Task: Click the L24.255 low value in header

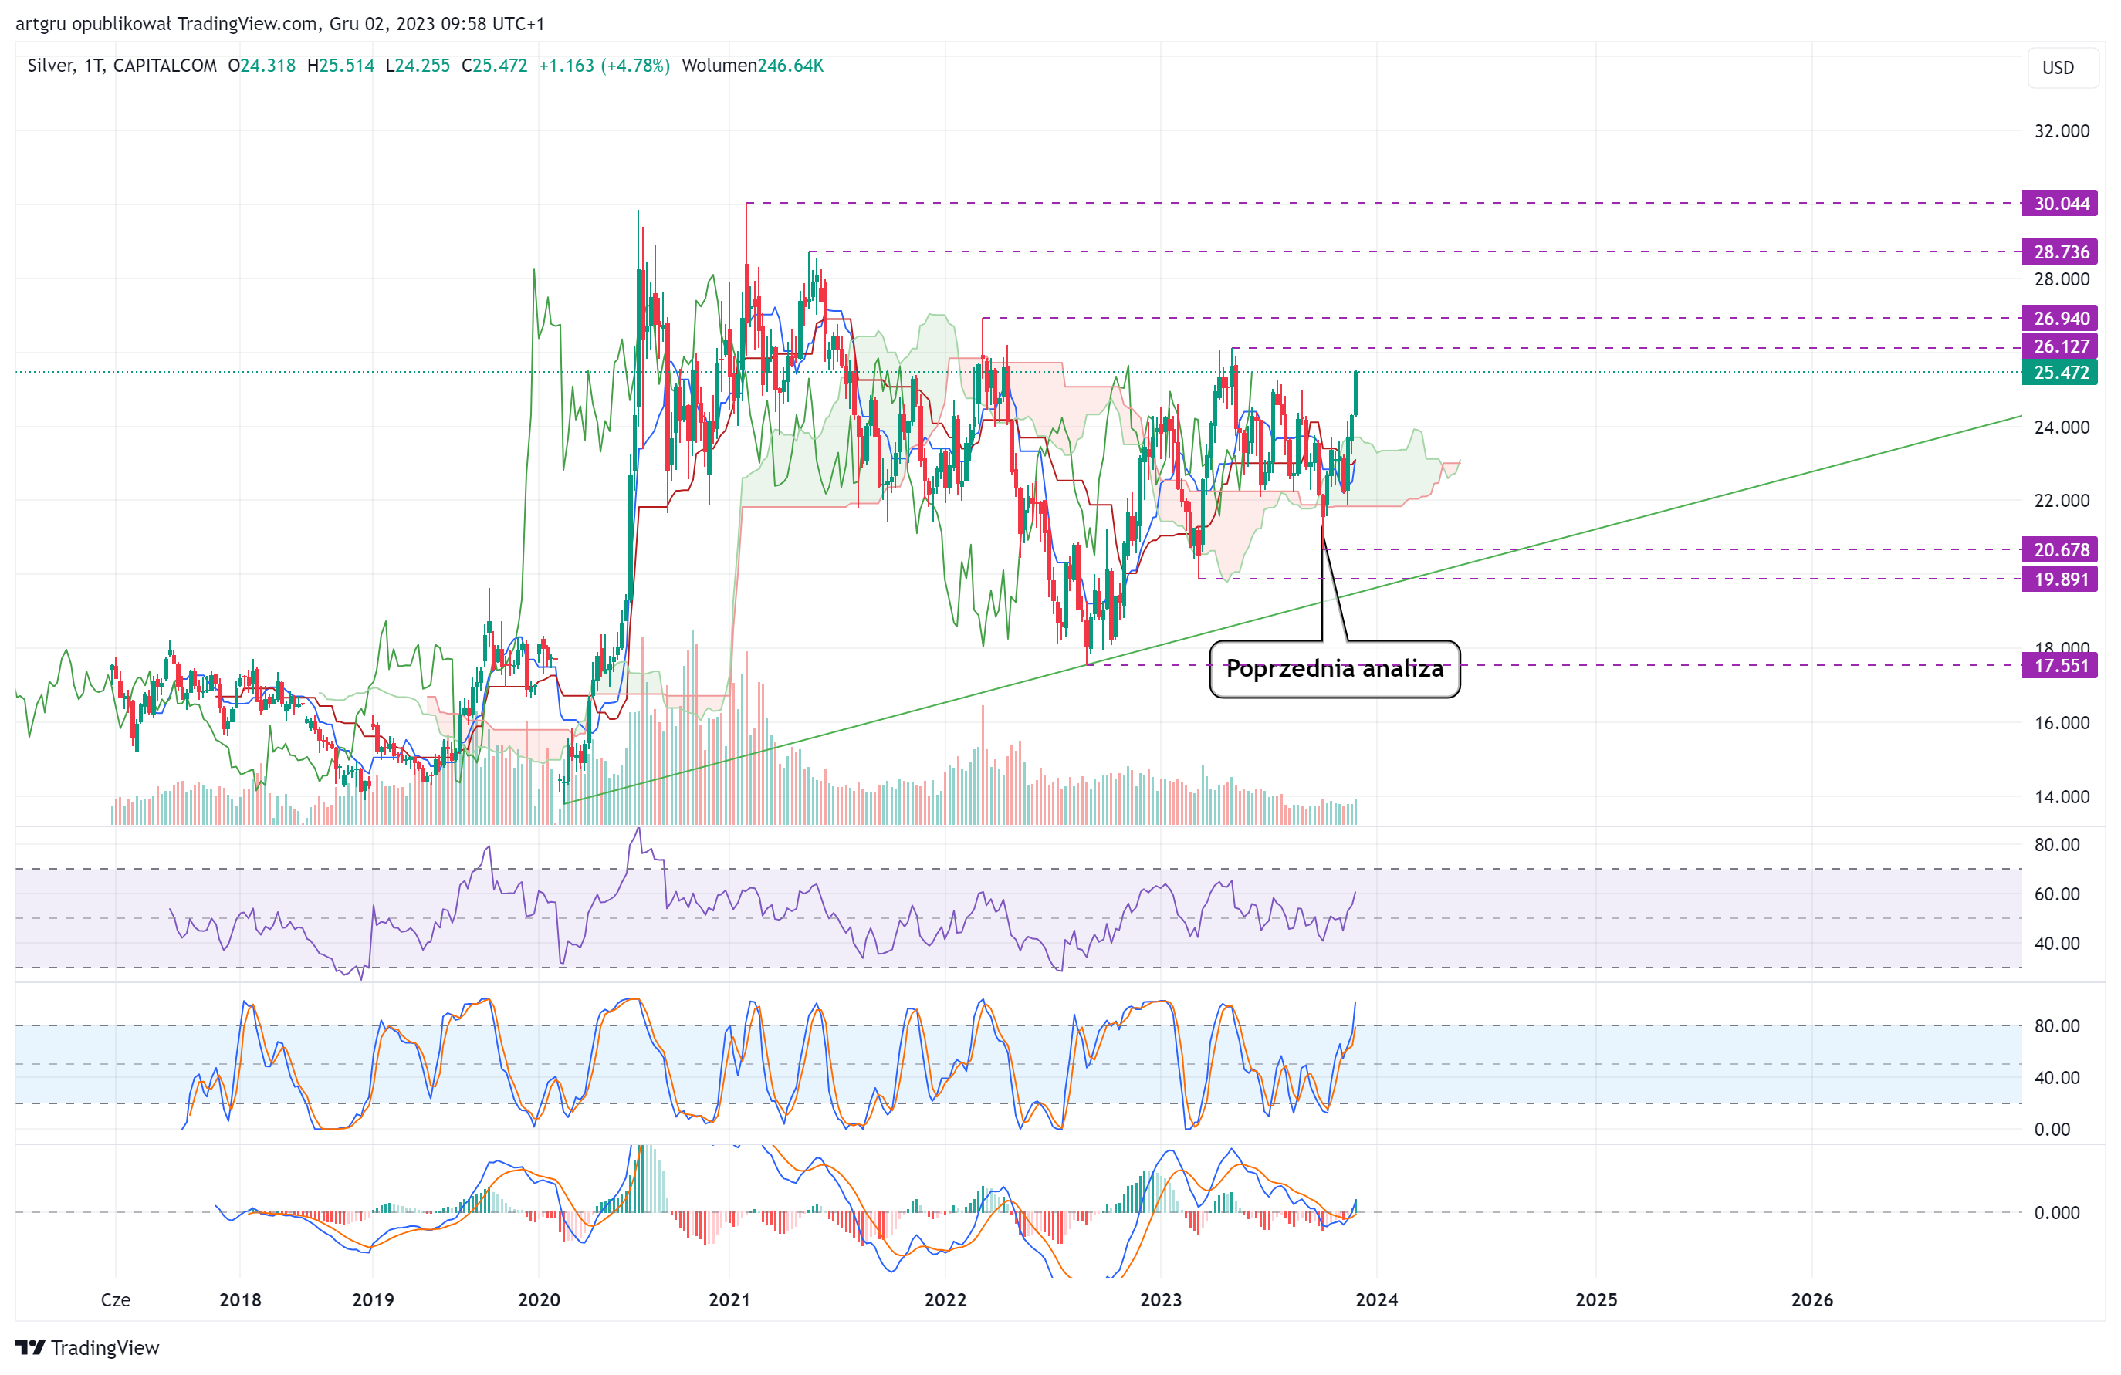Action: tap(418, 66)
